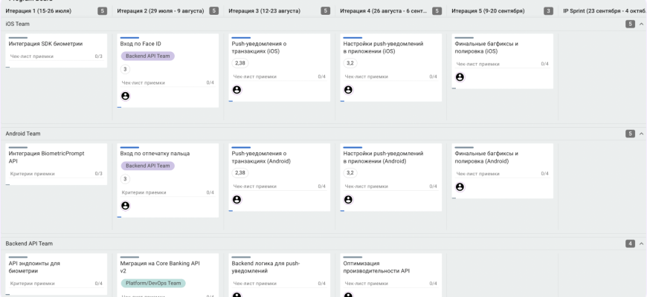Image resolution: width=647 pixels, height=297 pixels.
Task: Click assignee avatar on Вход по Face ID card
Action: point(125,96)
